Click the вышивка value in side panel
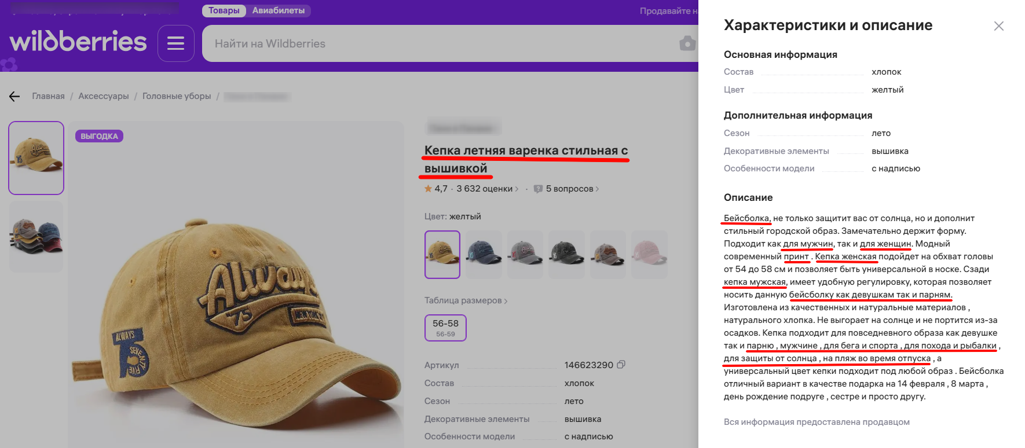 click(x=890, y=151)
